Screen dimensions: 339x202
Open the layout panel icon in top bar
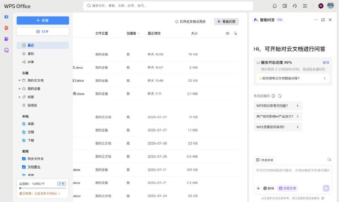pyautogui.click(x=285, y=6)
